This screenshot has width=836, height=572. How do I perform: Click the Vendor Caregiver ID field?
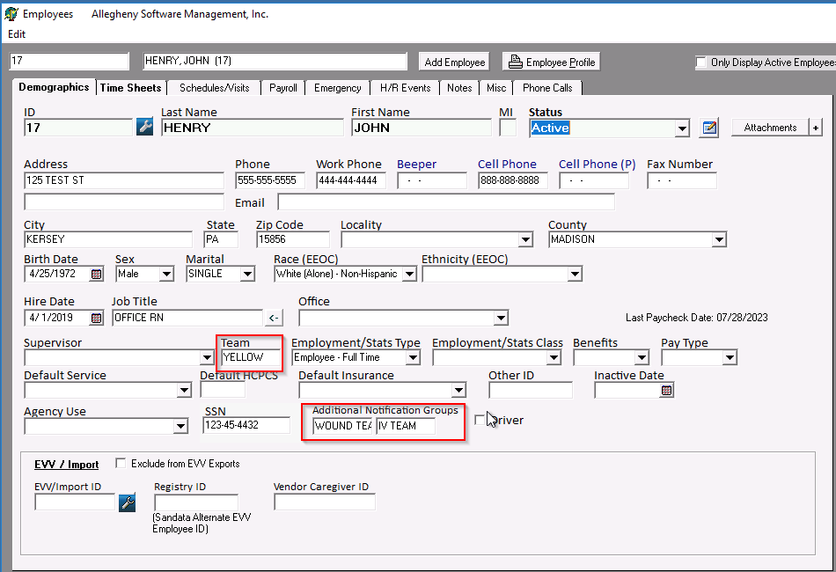click(325, 502)
